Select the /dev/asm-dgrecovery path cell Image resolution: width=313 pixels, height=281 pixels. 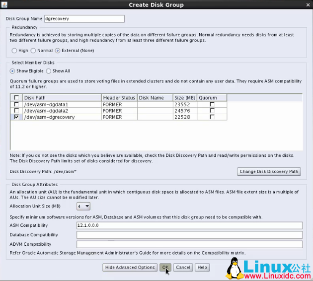click(62, 117)
